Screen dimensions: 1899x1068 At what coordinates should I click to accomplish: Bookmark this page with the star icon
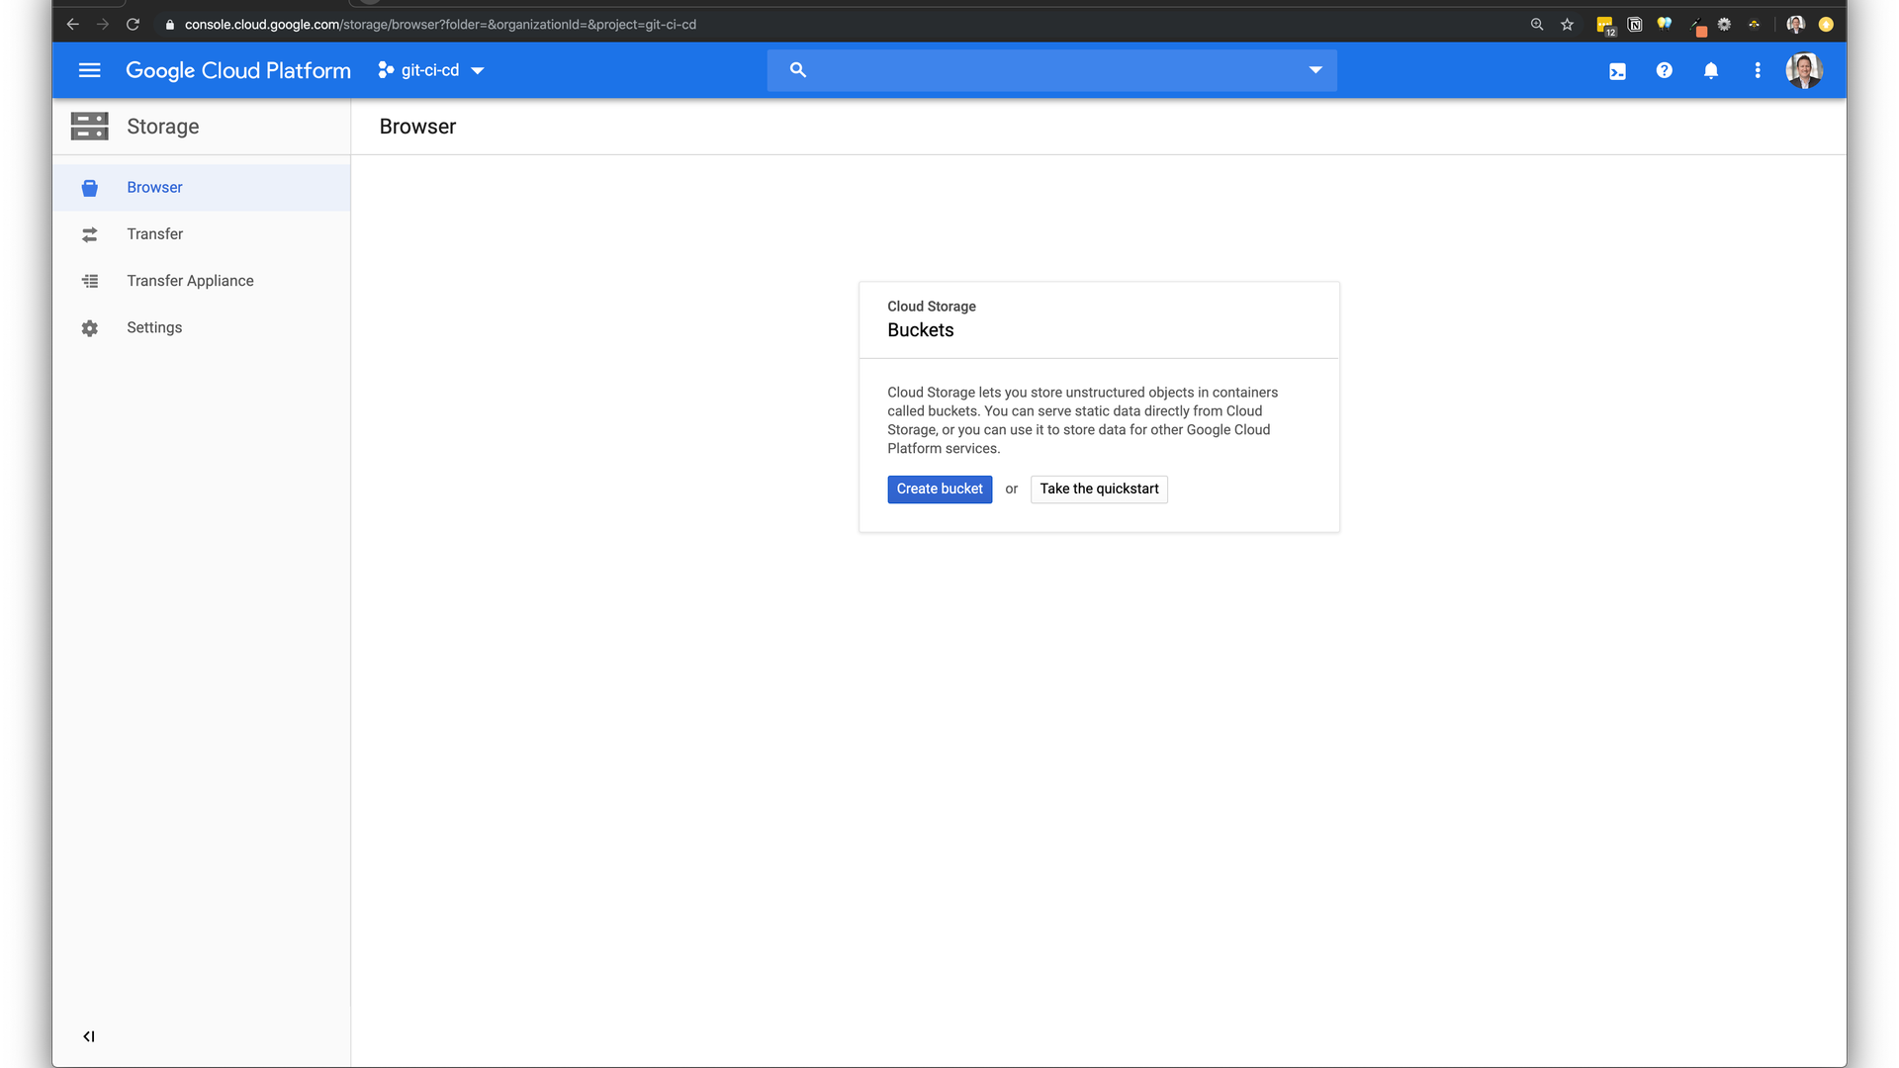click(1567, 25)
